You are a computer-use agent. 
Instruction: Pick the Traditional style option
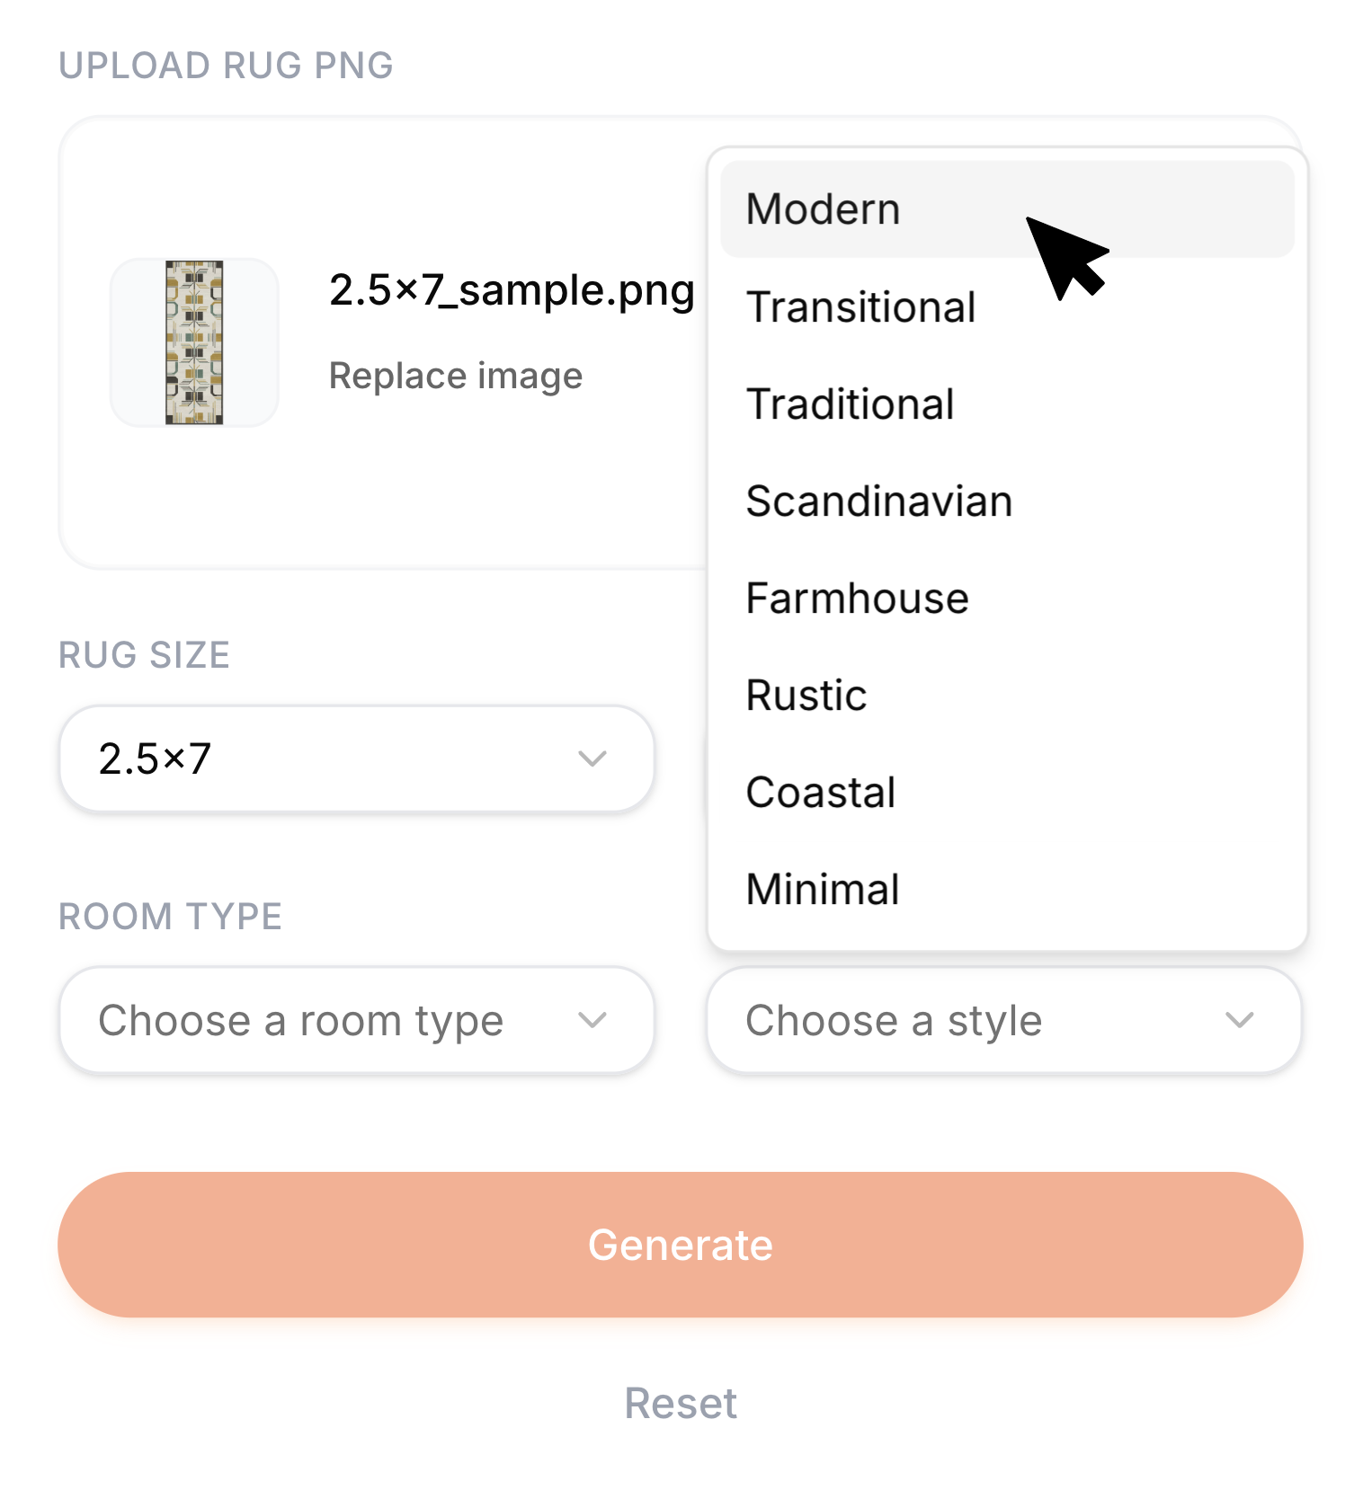pos(850,404)
